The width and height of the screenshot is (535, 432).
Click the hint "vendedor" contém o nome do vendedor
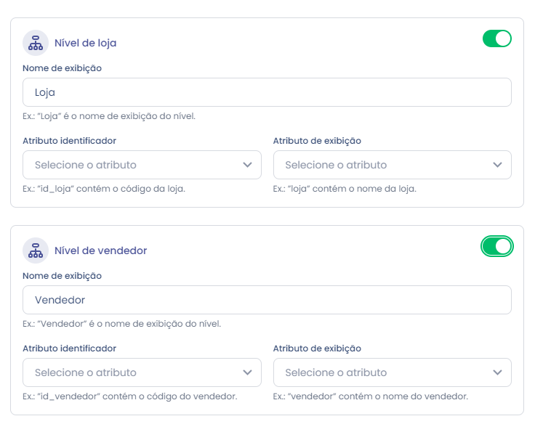pyautogui.click(x=371, y=396)
